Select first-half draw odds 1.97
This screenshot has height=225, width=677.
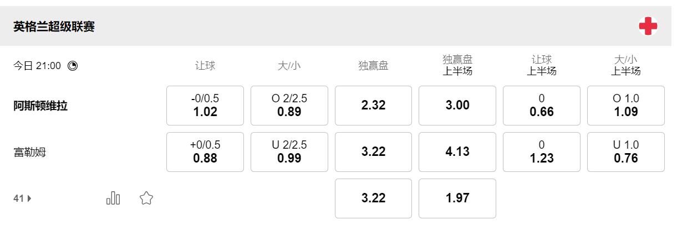tap(457, 198)
